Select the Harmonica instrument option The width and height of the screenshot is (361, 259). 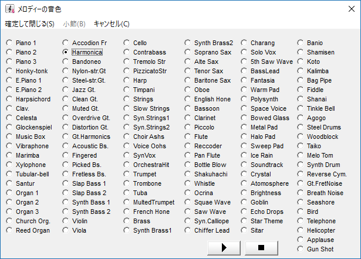pos(66,52)
